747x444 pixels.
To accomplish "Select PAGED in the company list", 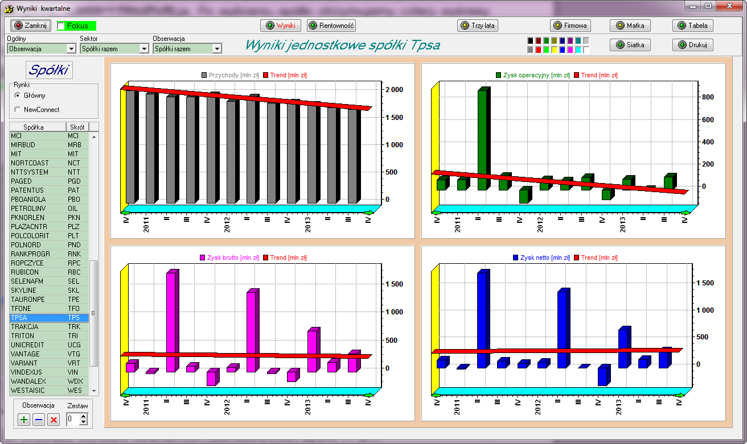I will coord(49,181).
